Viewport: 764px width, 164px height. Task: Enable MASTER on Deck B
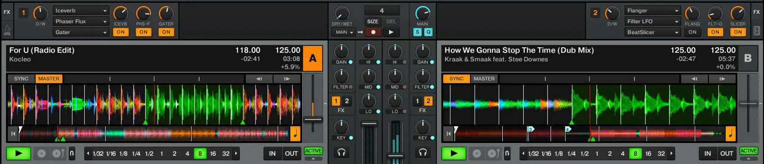(x=484, y=79)
